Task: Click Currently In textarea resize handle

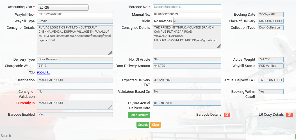Action: pos(110,107)
